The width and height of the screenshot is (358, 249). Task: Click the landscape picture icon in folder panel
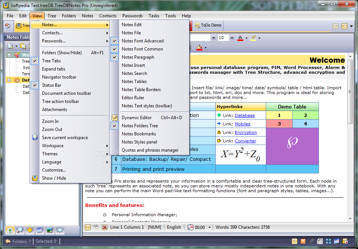49,230
